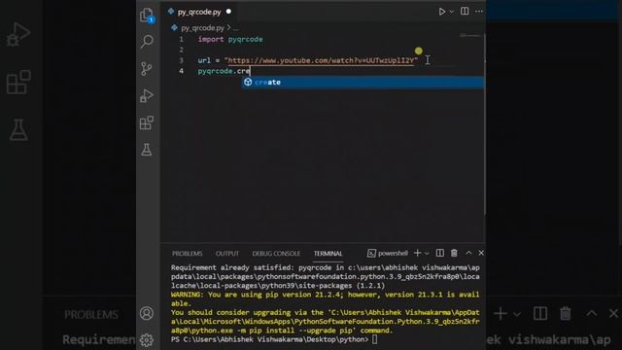Split the editor to the right
The height and width of the screenshot is (350, 622).
tap(465, 11)
